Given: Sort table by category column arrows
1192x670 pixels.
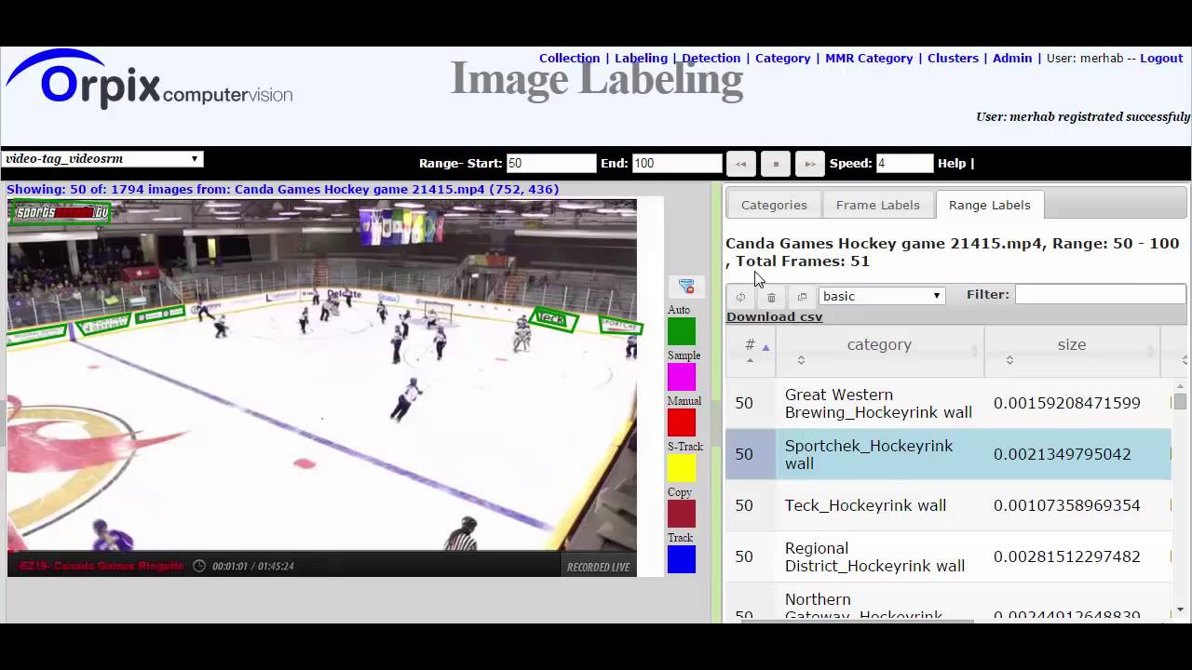Looking at the screenshot, I should pos(801,360).
